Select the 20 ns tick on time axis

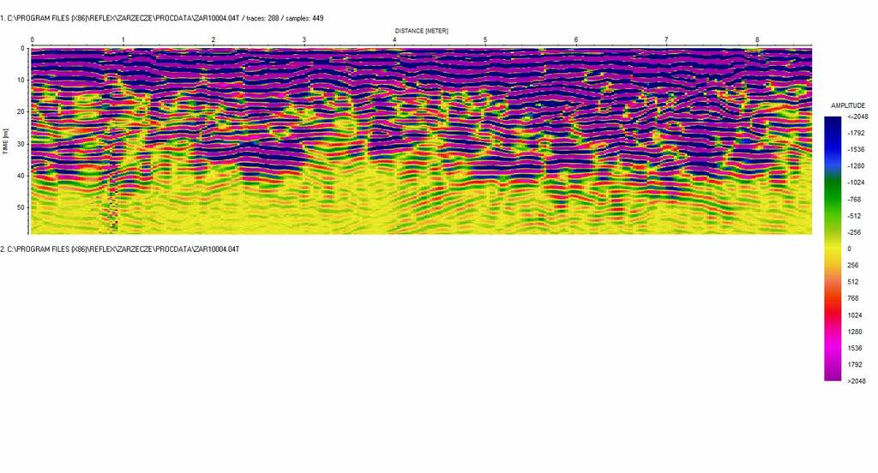coord(22,111)
